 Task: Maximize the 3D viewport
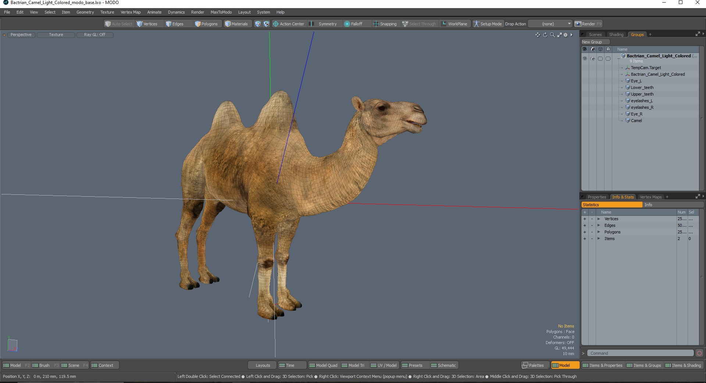pos(559,35)
